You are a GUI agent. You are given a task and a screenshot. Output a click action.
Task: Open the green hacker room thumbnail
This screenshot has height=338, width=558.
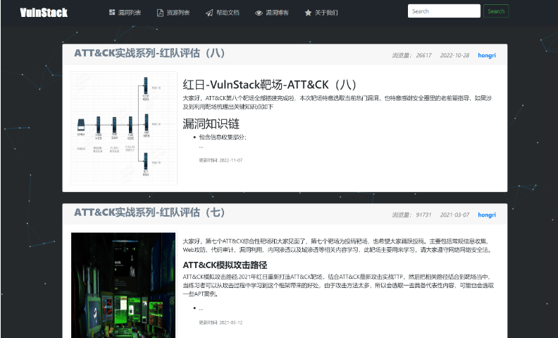123,285
